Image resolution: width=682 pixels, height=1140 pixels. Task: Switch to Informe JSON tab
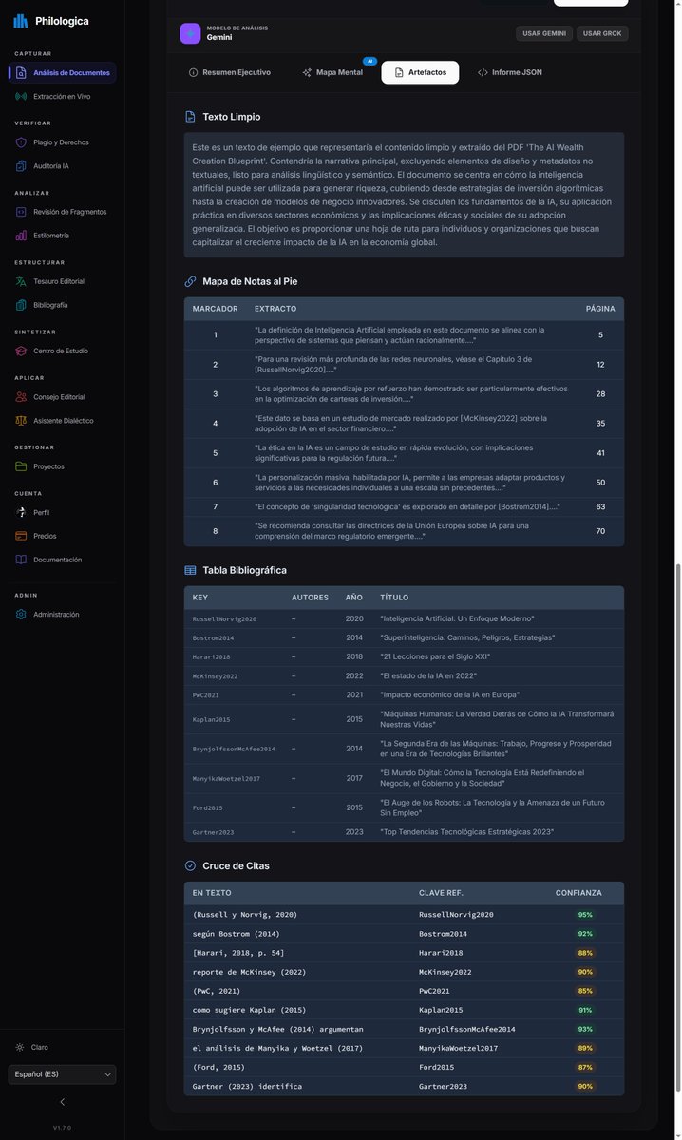(x=510, y=72)
